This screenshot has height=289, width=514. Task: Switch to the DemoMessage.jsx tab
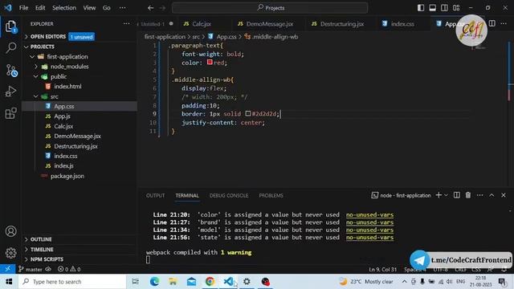(x=270, y=23)
